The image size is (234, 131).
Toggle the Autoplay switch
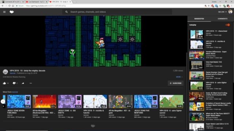228,25
